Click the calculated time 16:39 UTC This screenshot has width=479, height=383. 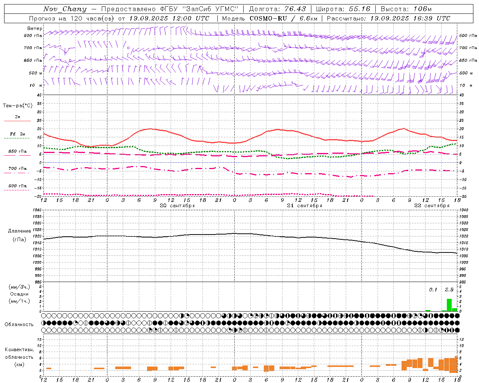click(431, 18)
